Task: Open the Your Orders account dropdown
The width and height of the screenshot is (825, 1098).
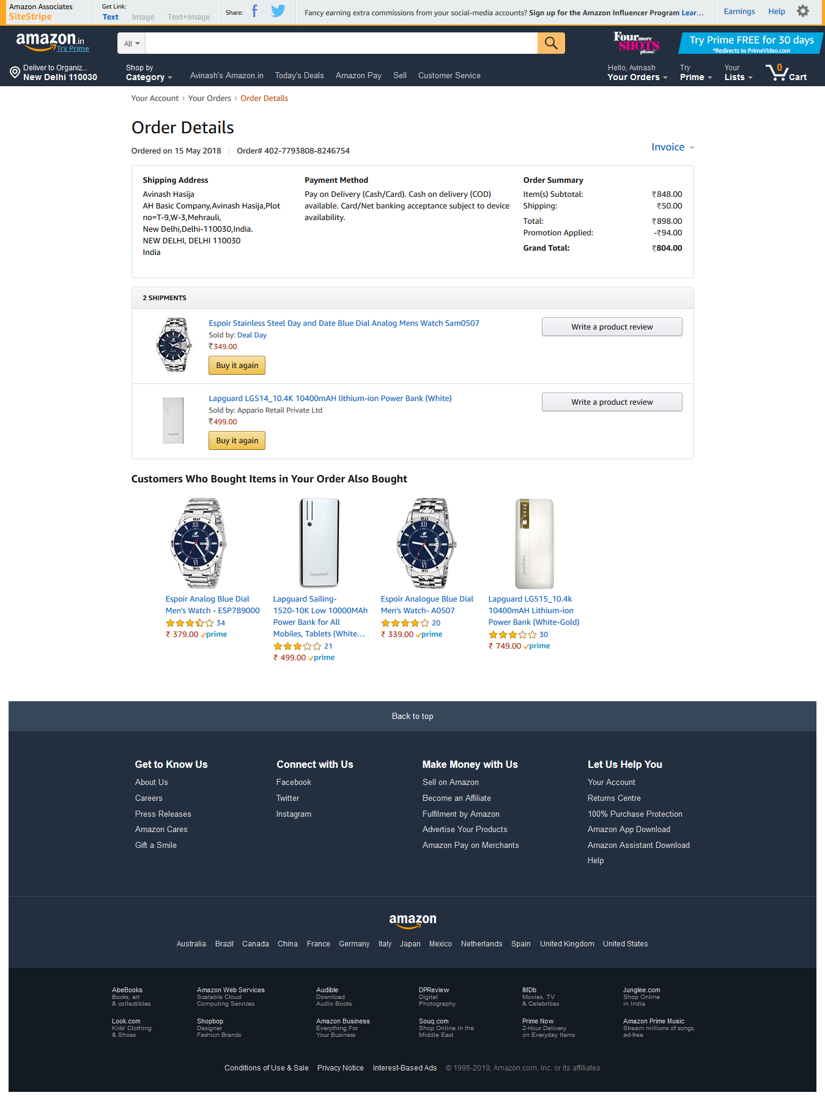Action: point(637,73)
